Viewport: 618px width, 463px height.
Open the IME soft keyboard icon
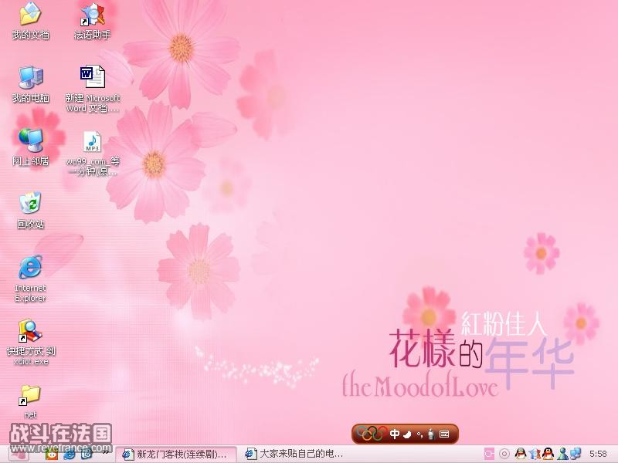click(444, 434)
